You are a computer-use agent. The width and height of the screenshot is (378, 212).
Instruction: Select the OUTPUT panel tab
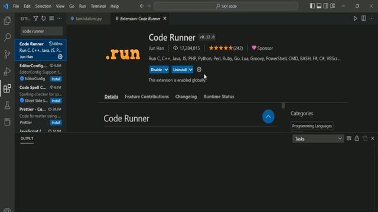pyautogui.click(x=27, y=138)
